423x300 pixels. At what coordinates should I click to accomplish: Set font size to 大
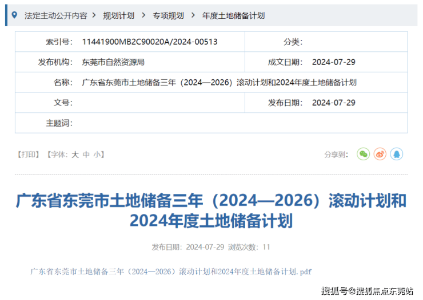(x=75, y=155)
